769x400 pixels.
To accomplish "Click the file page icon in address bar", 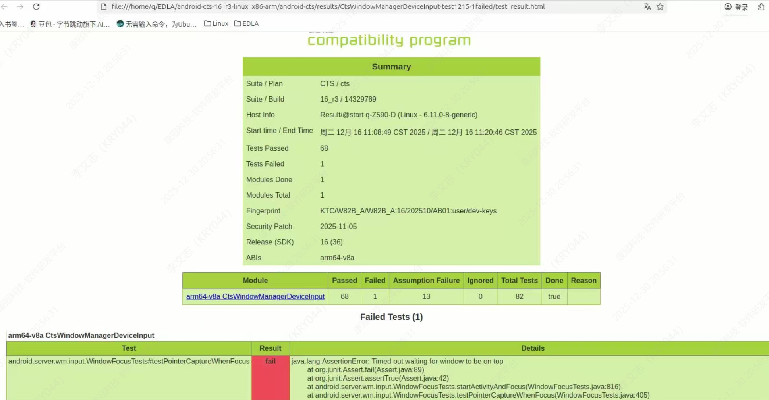I will click(104, 7).
